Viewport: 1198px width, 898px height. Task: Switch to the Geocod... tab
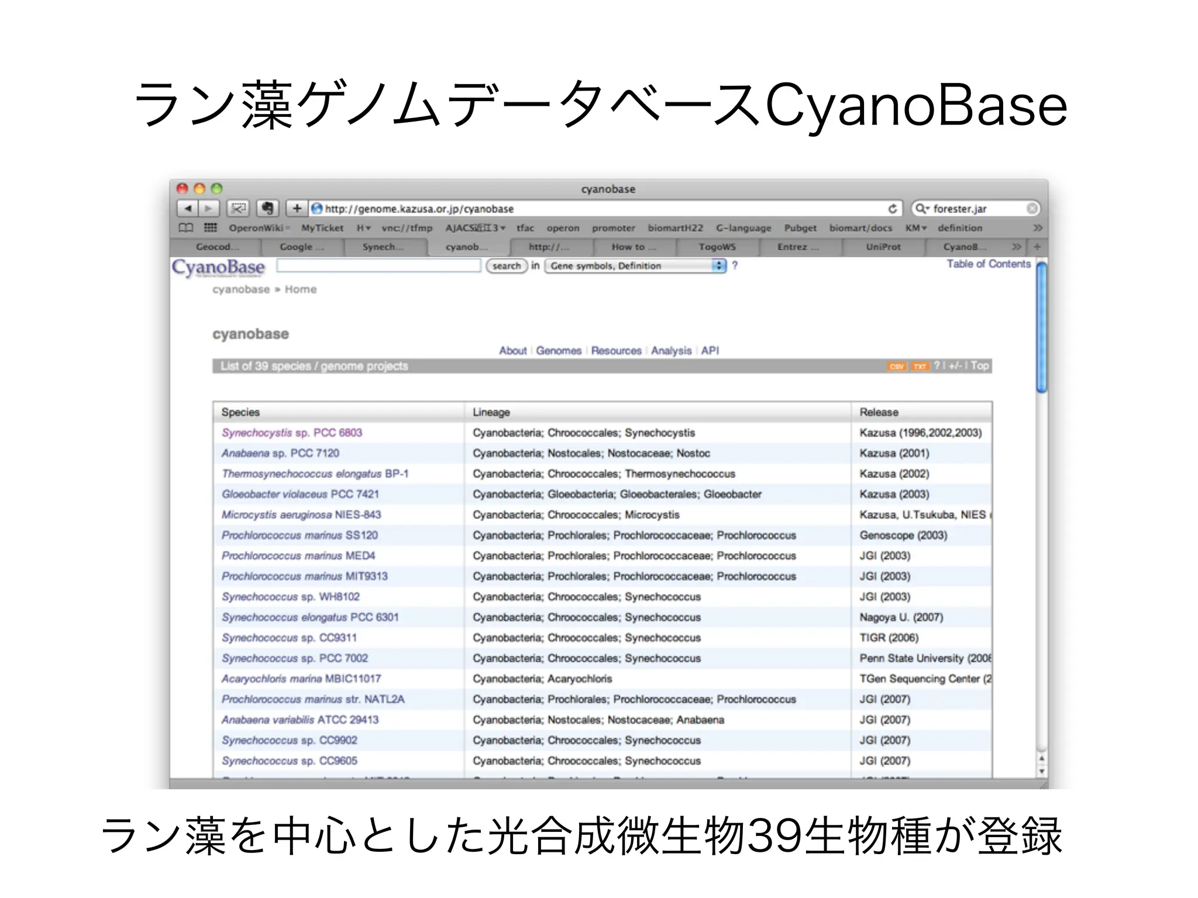point(217,247)
